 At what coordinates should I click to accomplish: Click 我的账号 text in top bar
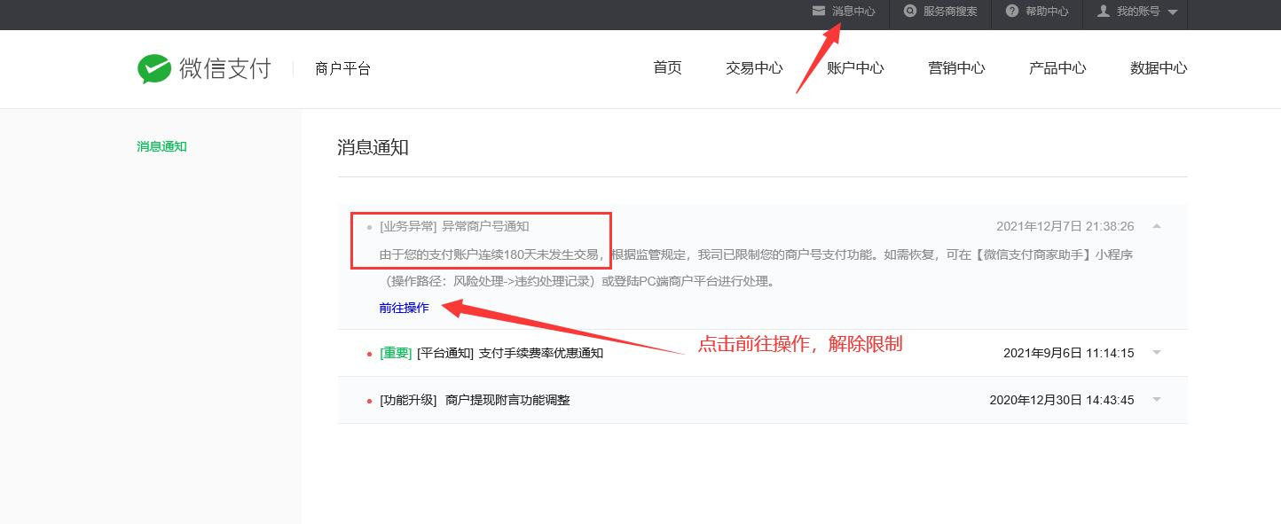(1138, 12)
